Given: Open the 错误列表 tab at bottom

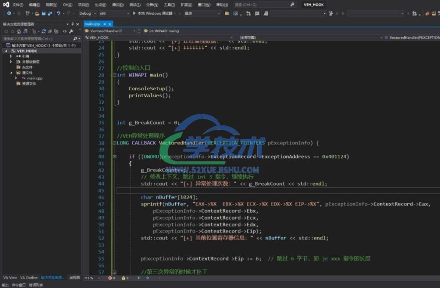Looking at the screenshot, I should click(x=36, y=285).
